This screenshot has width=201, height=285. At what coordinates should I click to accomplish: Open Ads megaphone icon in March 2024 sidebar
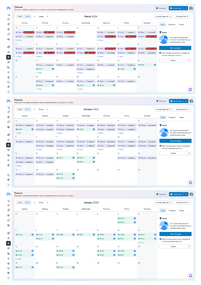pyautogui.click(x=8, y=62)
